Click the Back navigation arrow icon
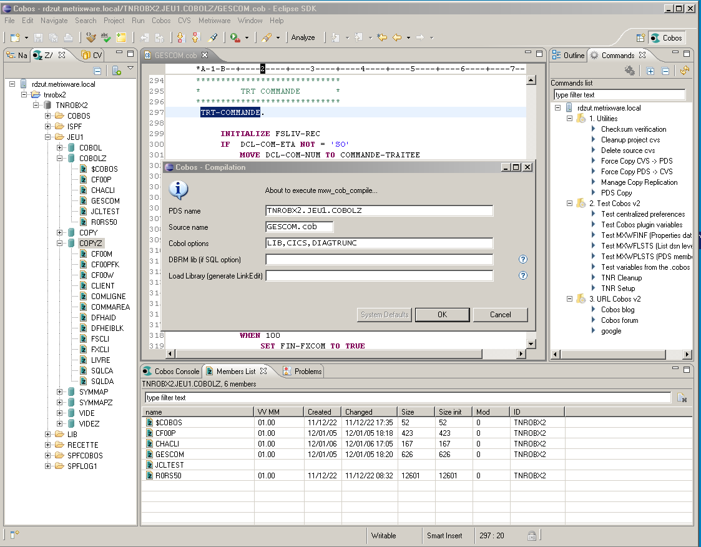Viewport: 701px width, 547px height. (x=397, y=37)
